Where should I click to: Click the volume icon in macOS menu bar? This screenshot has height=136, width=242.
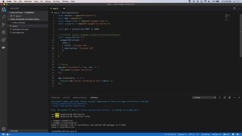pyautogui.click(x=209, y=2)
